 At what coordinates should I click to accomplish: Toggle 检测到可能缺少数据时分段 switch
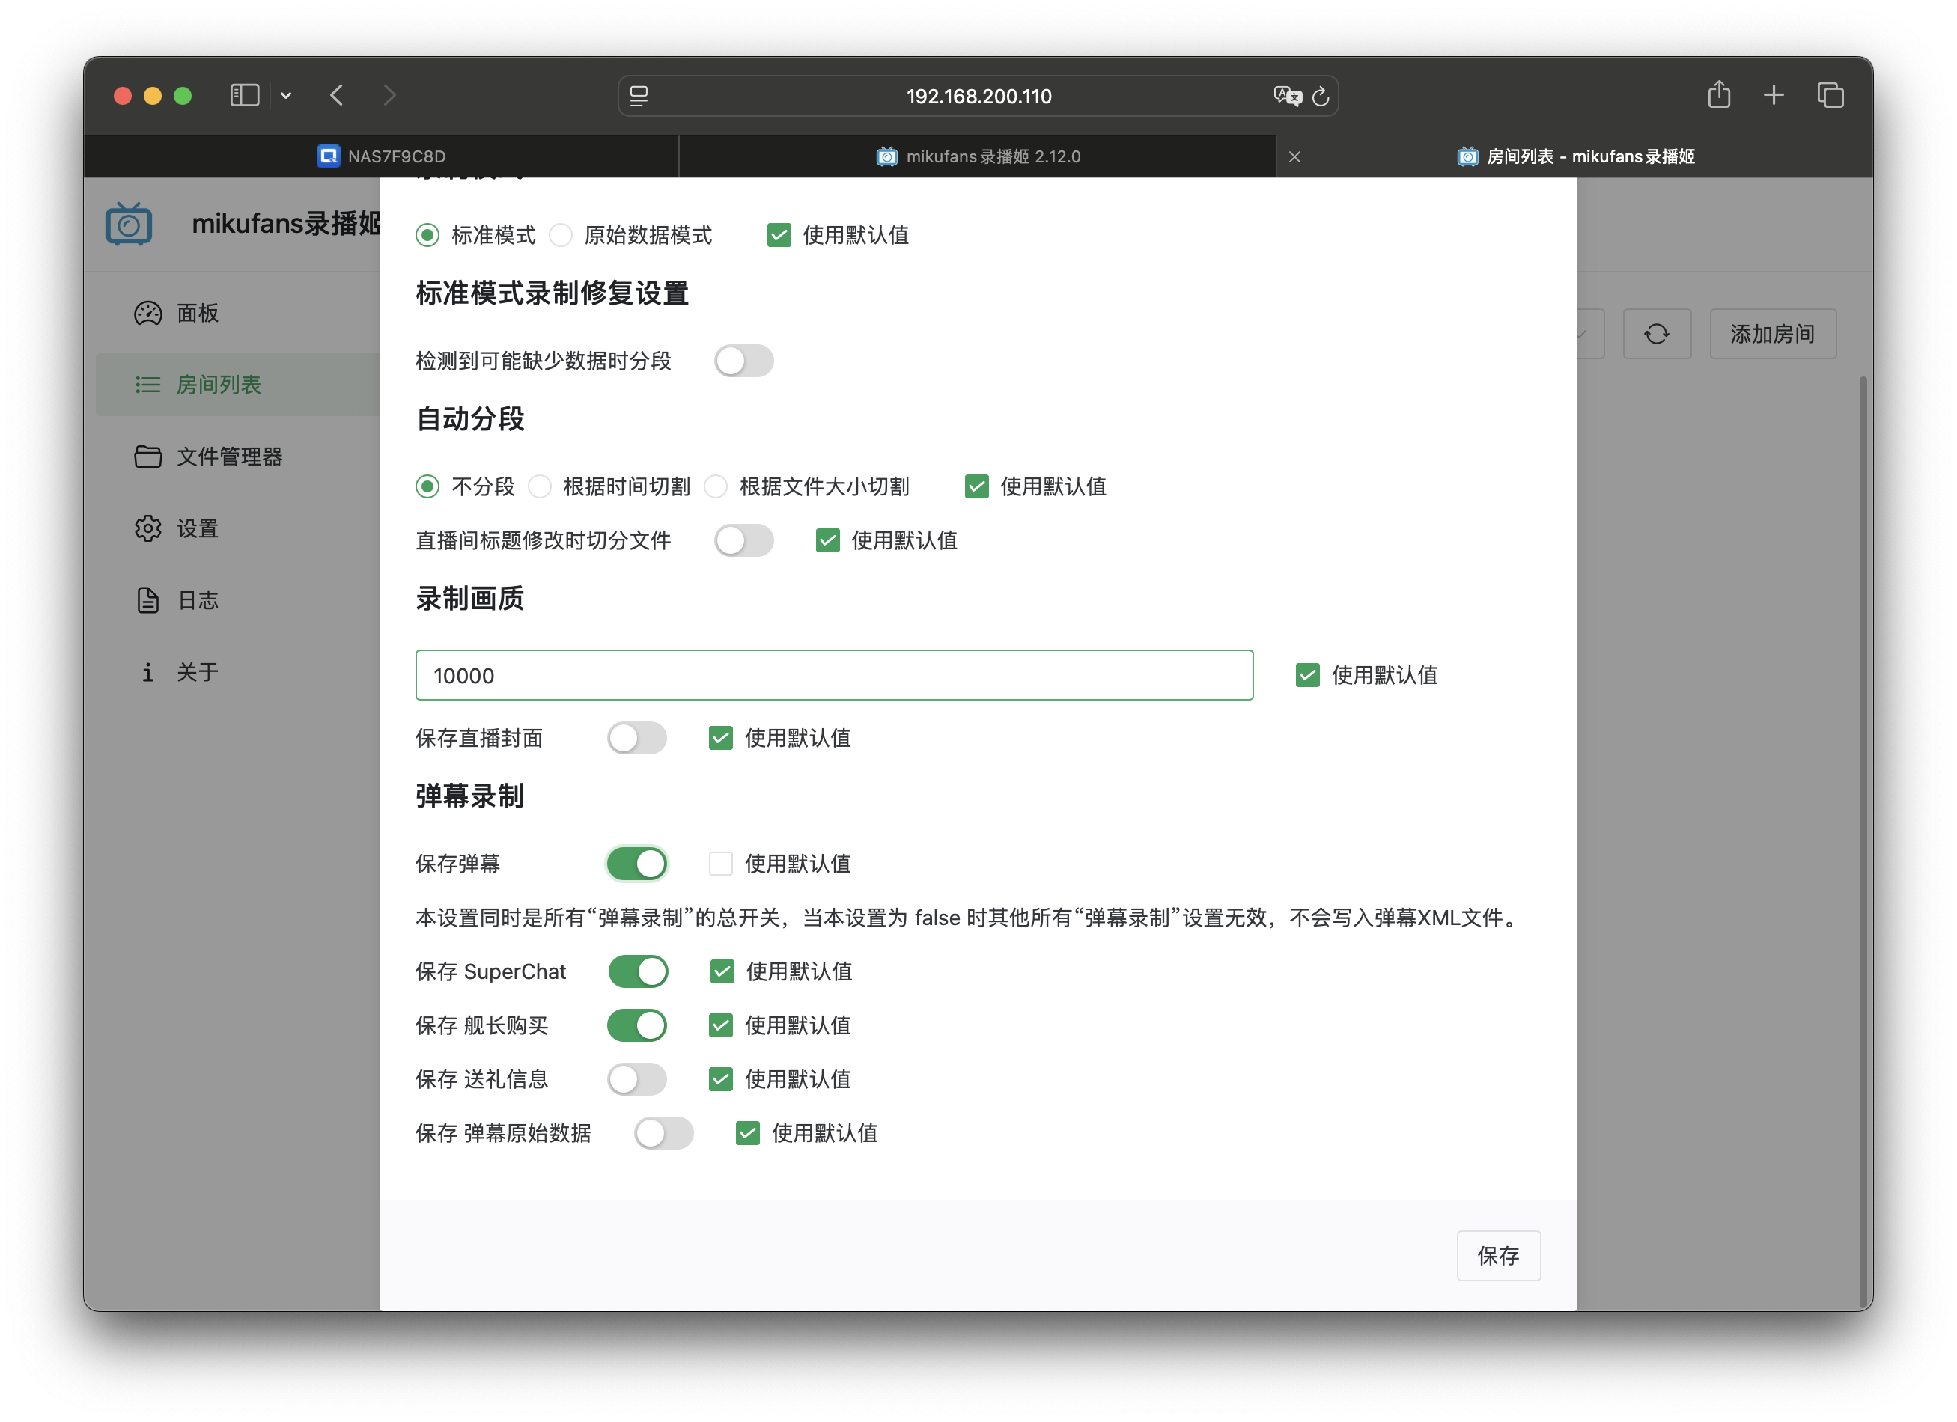click(744, 361)
